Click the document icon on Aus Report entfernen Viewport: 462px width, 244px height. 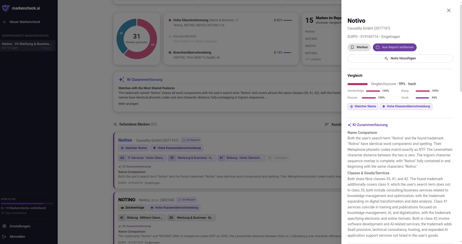378,47
